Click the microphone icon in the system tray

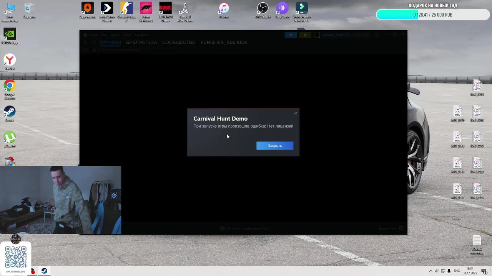(449, 271)
